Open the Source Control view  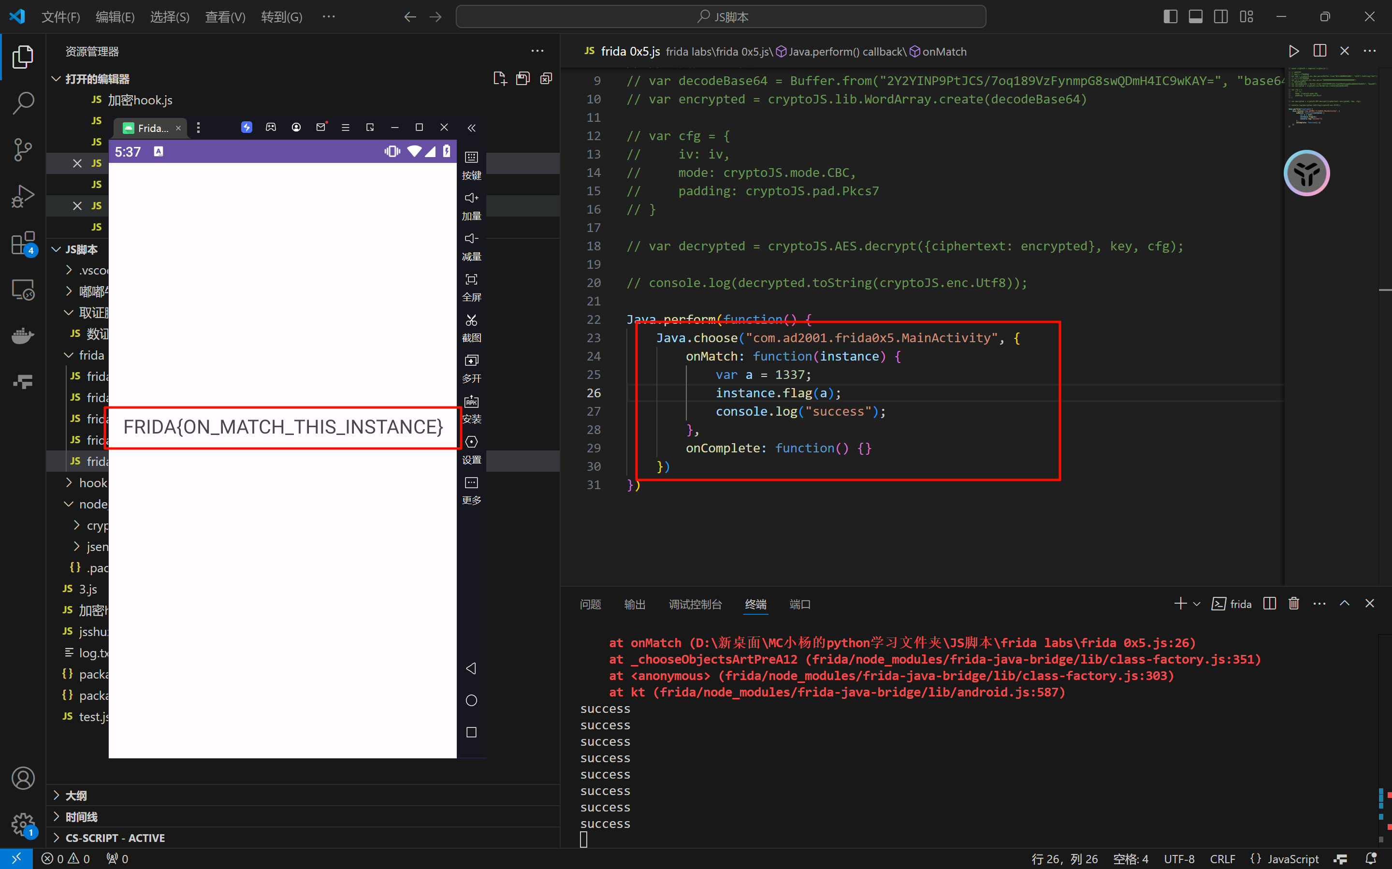click(23, 150)
